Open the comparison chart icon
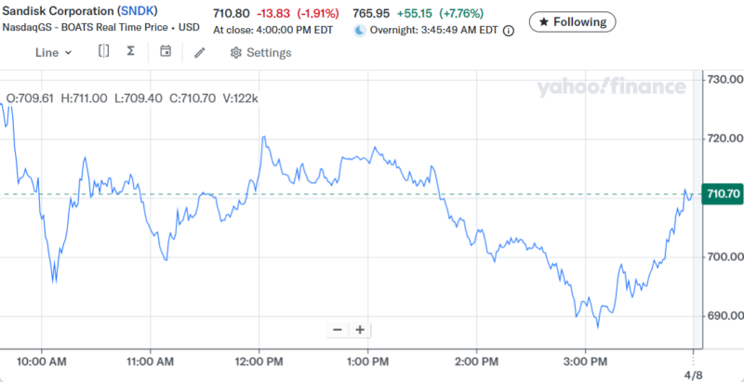744x382 pixels. [x=104, y=51]
